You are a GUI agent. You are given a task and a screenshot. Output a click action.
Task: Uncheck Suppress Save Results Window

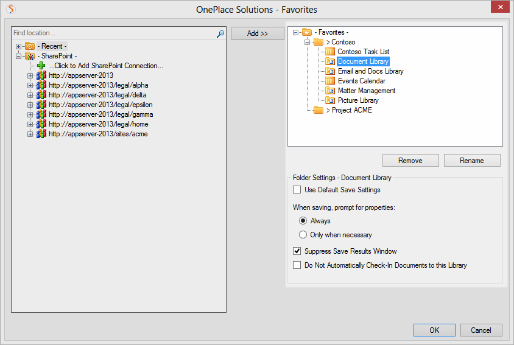click(297, 251)
